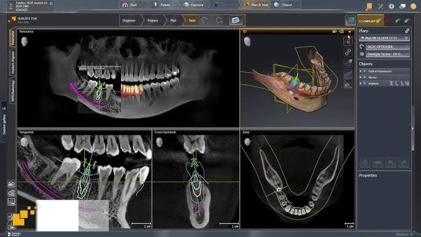Select the head orientation icon in Panorama view

[24, 41]
